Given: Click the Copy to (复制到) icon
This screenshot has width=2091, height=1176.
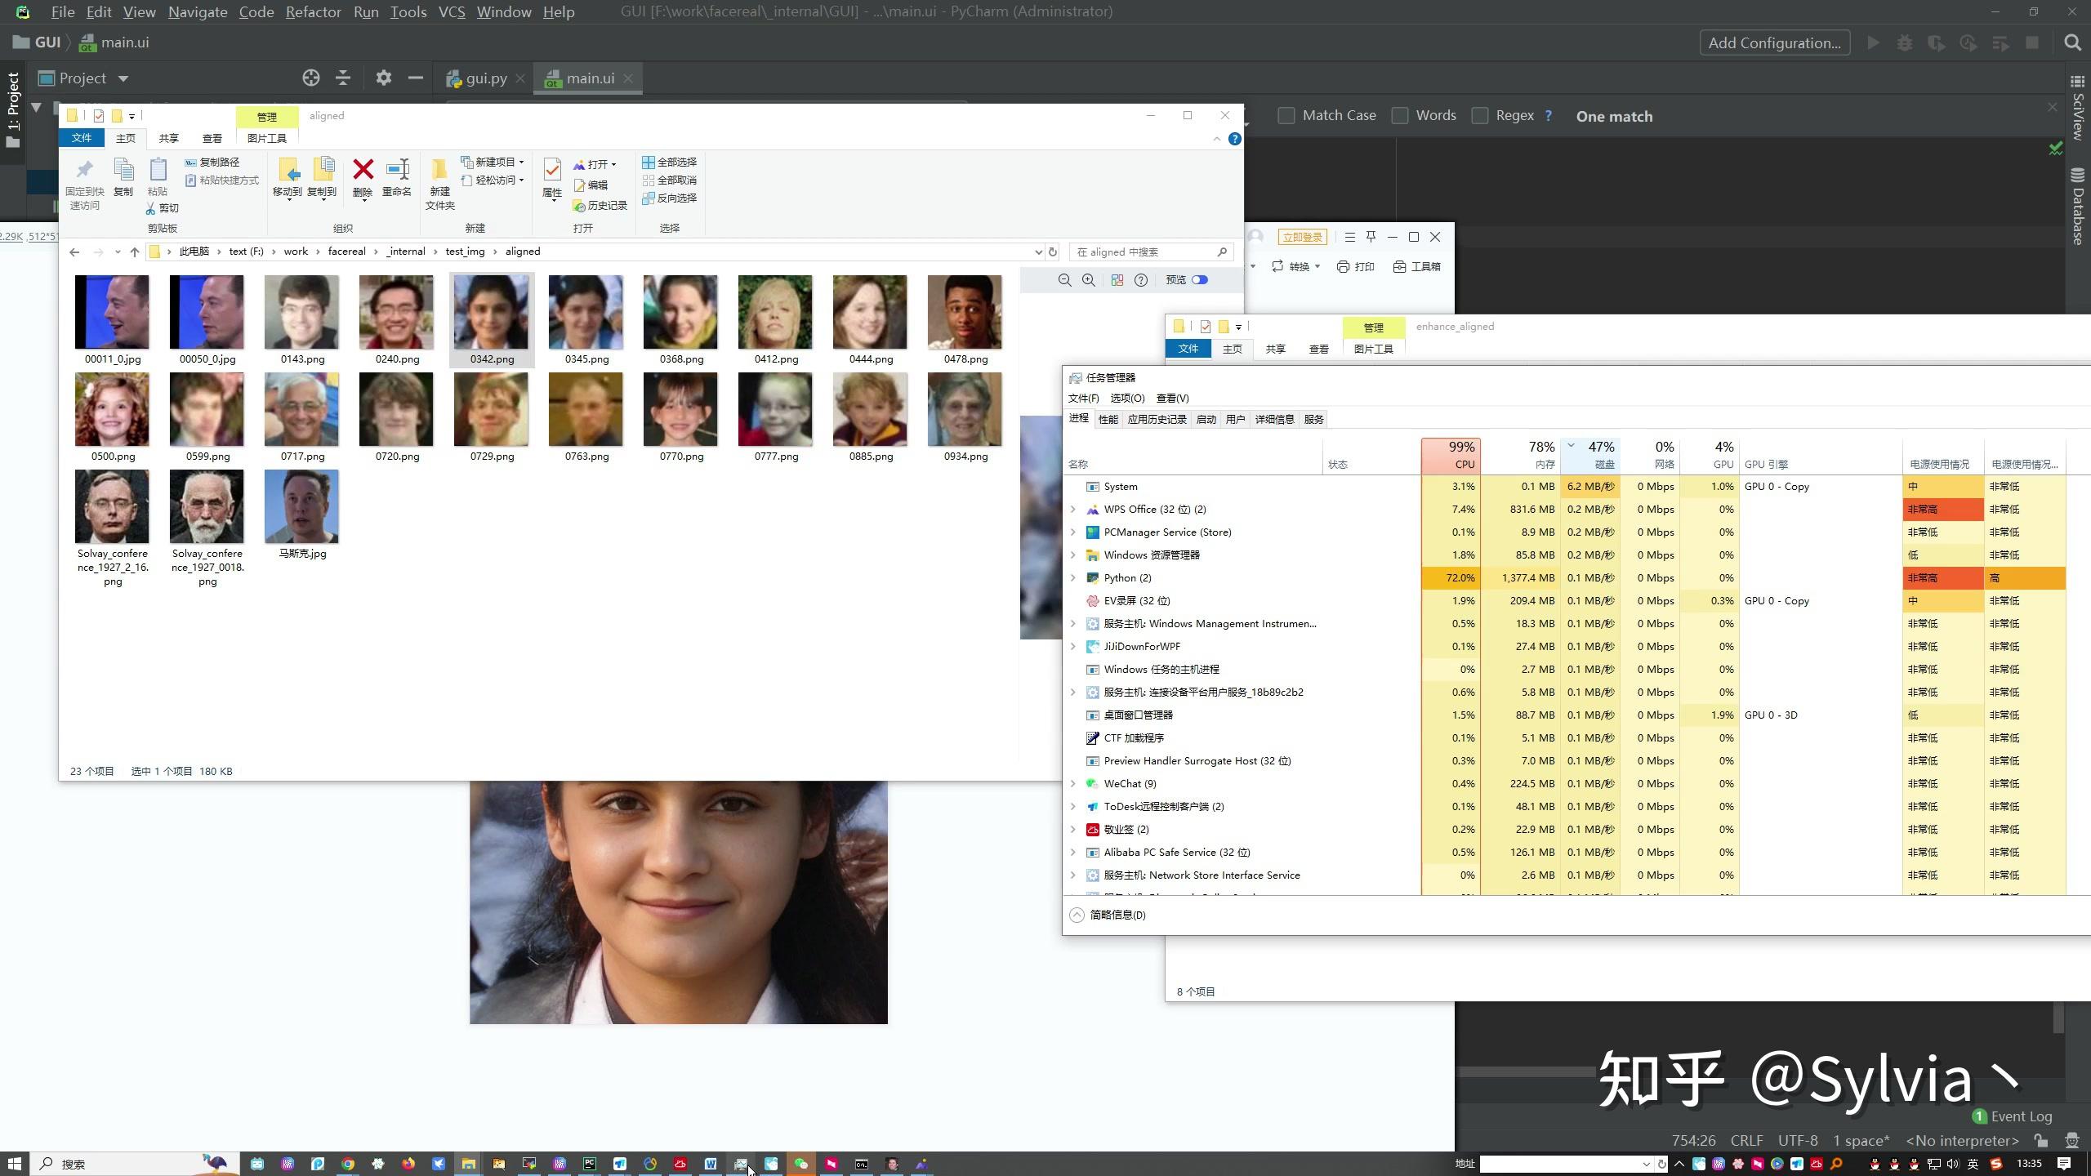Looking at the screenshot, I should pyautogui.click(x=323, y=170).
